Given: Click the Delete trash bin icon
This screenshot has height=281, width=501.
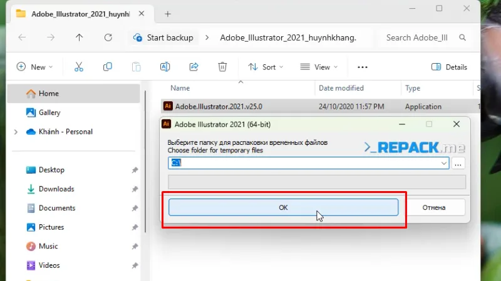Looking at the screenshot, I should (222, 67).
